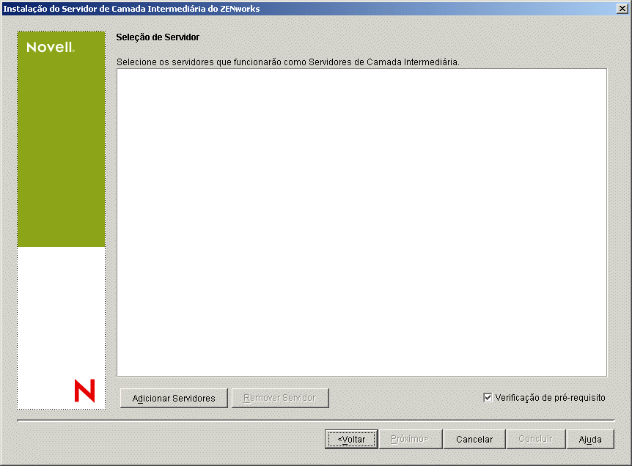
Task: Click the text 'Selecione os servidores que funcionarão'
Action: [199, 62]
